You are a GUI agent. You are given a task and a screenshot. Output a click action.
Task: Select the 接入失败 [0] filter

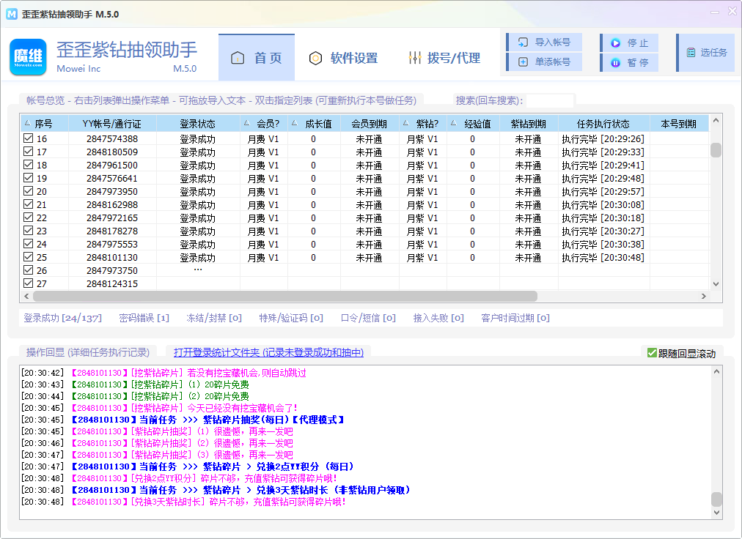click(x=438, y=318)
